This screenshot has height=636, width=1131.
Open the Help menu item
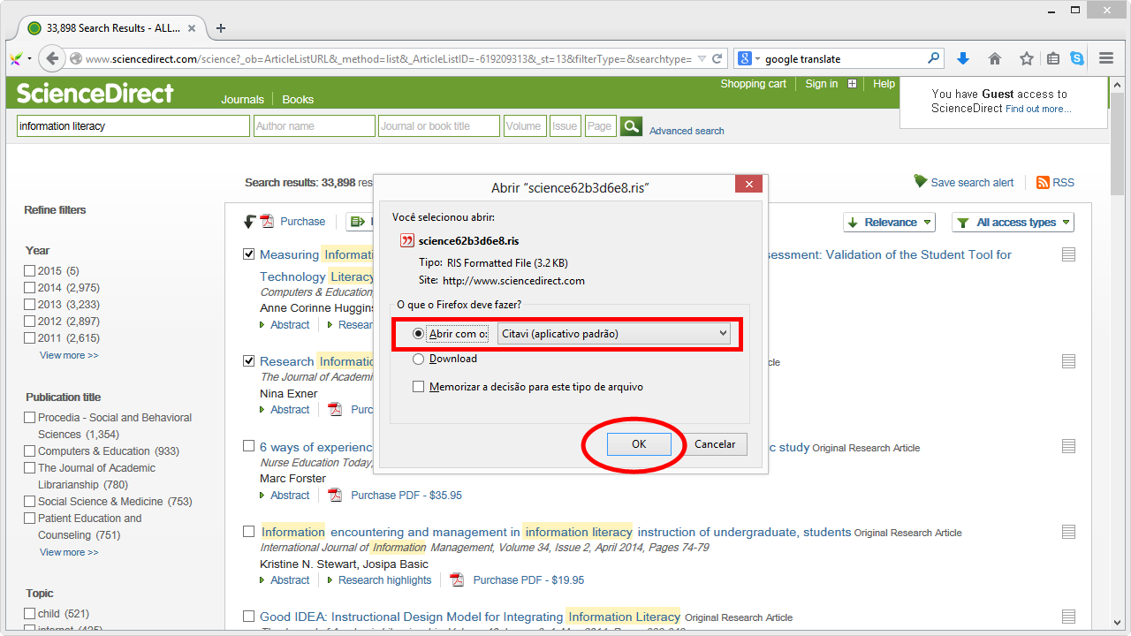pos(884,84)
